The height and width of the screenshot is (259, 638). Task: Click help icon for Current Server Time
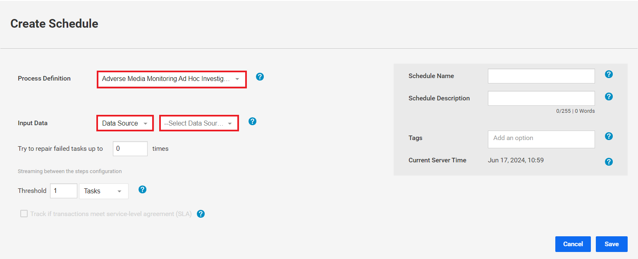point(609,162)
